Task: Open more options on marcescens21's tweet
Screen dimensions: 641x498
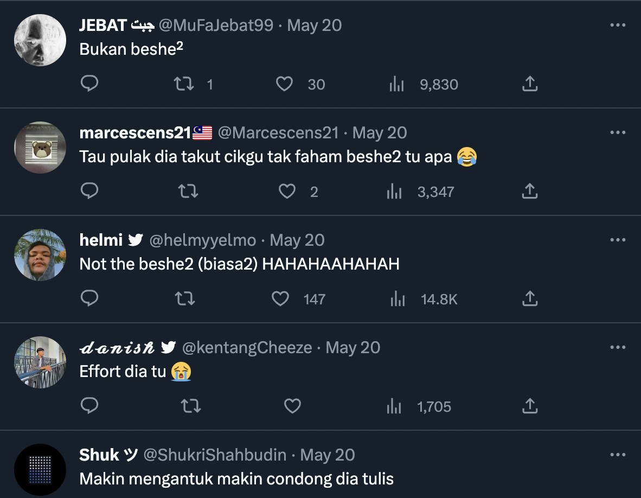Action: (618, 132)
